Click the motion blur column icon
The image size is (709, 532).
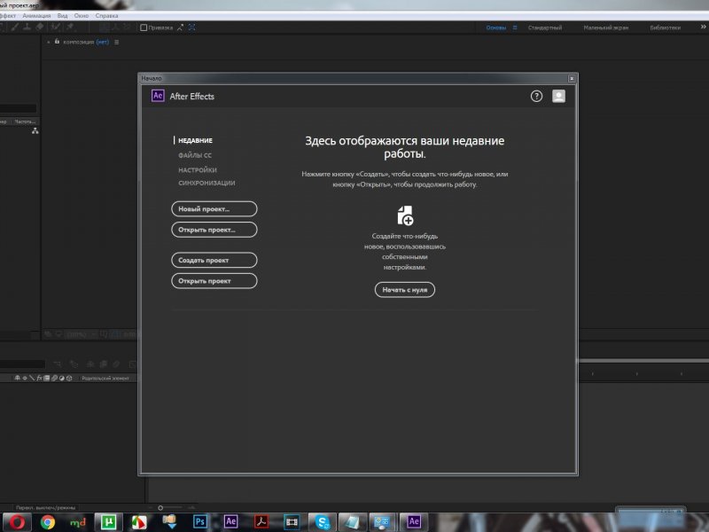tap(54, 378)
